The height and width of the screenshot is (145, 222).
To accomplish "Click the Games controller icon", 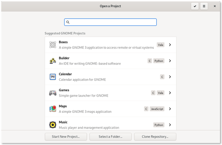I will tap(53, 93).
